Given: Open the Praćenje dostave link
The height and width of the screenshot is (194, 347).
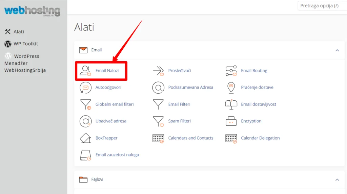Looking at the screenshot, I should click(x=257, y=88).
